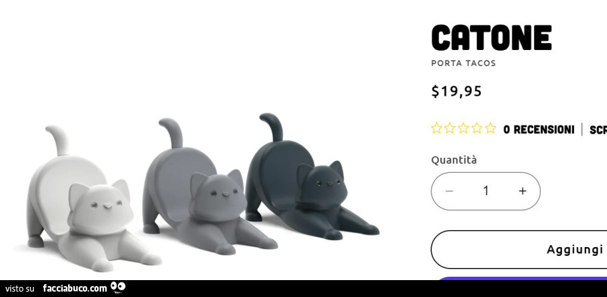
Task: Click the facciabuco.com watermark link
Action: tap(75, 288)
